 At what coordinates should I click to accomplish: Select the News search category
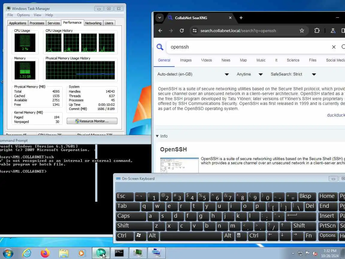(226, 60)
